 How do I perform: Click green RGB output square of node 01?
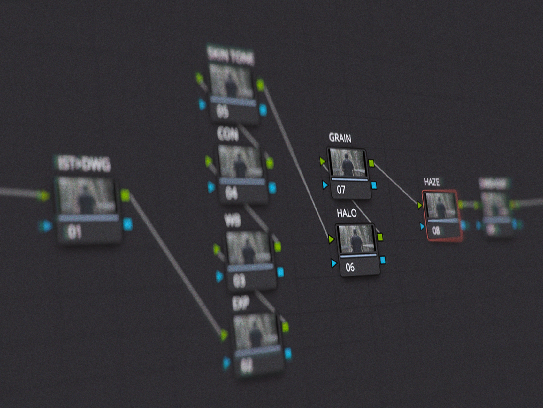(x=125, y=195)
